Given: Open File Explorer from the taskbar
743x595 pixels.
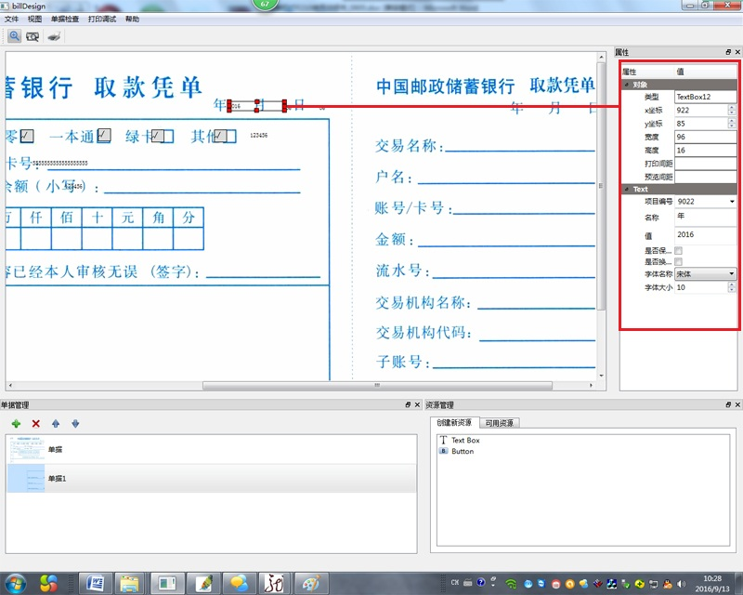Looking at the screenshot, I should (x=130, y=583).
